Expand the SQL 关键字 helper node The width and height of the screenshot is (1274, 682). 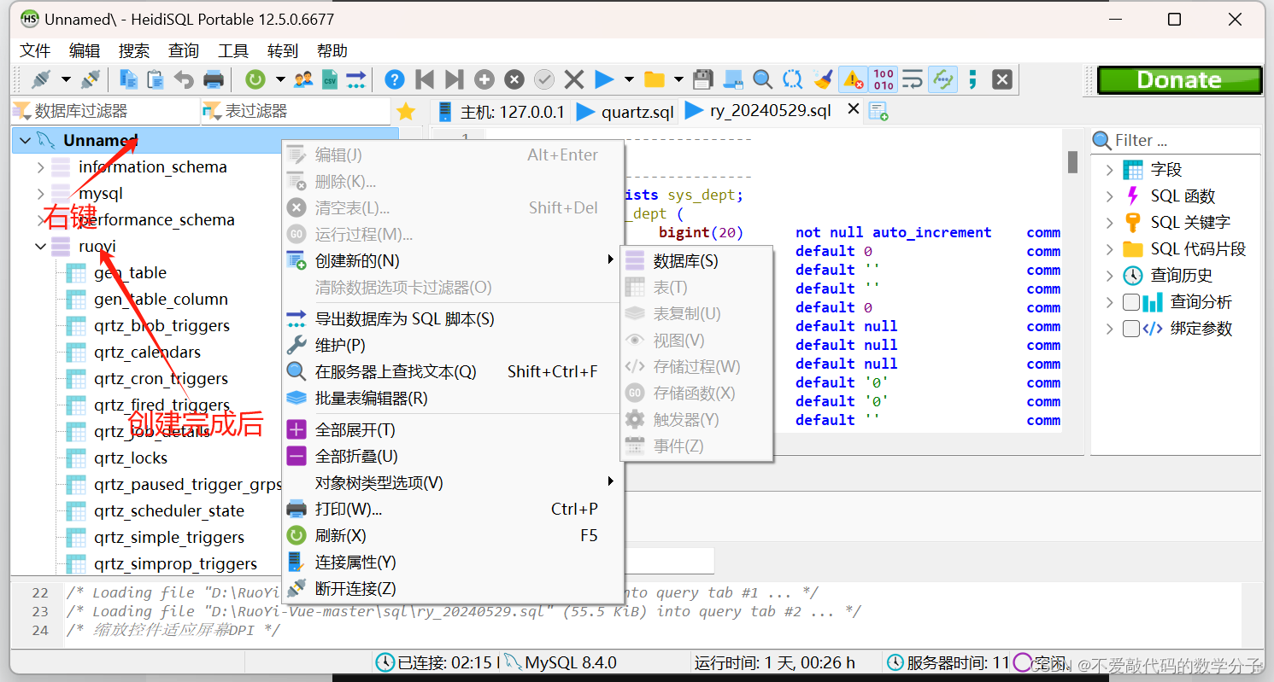(1109, 223)
